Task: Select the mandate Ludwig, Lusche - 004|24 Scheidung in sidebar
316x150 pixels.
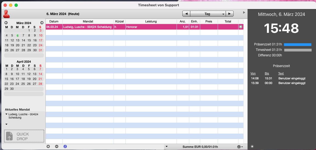Action: coord(23,116)
